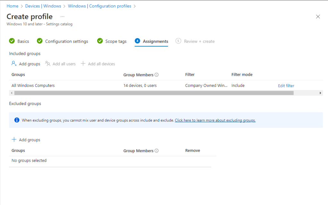Open link to learn more about excluding groups
Screen dimensions: 328x205
click(215, 120)
